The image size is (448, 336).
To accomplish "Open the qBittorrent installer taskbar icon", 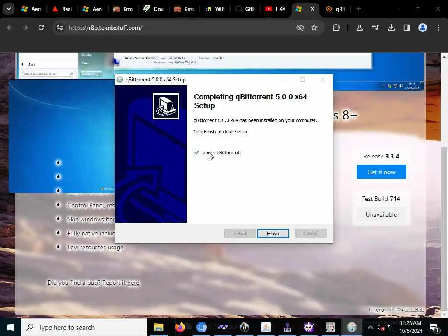I will [x=352, y=327].
